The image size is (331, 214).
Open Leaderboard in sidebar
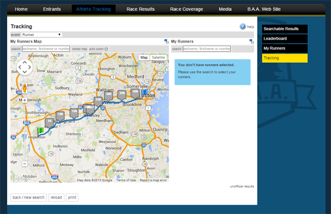(285, 39)
